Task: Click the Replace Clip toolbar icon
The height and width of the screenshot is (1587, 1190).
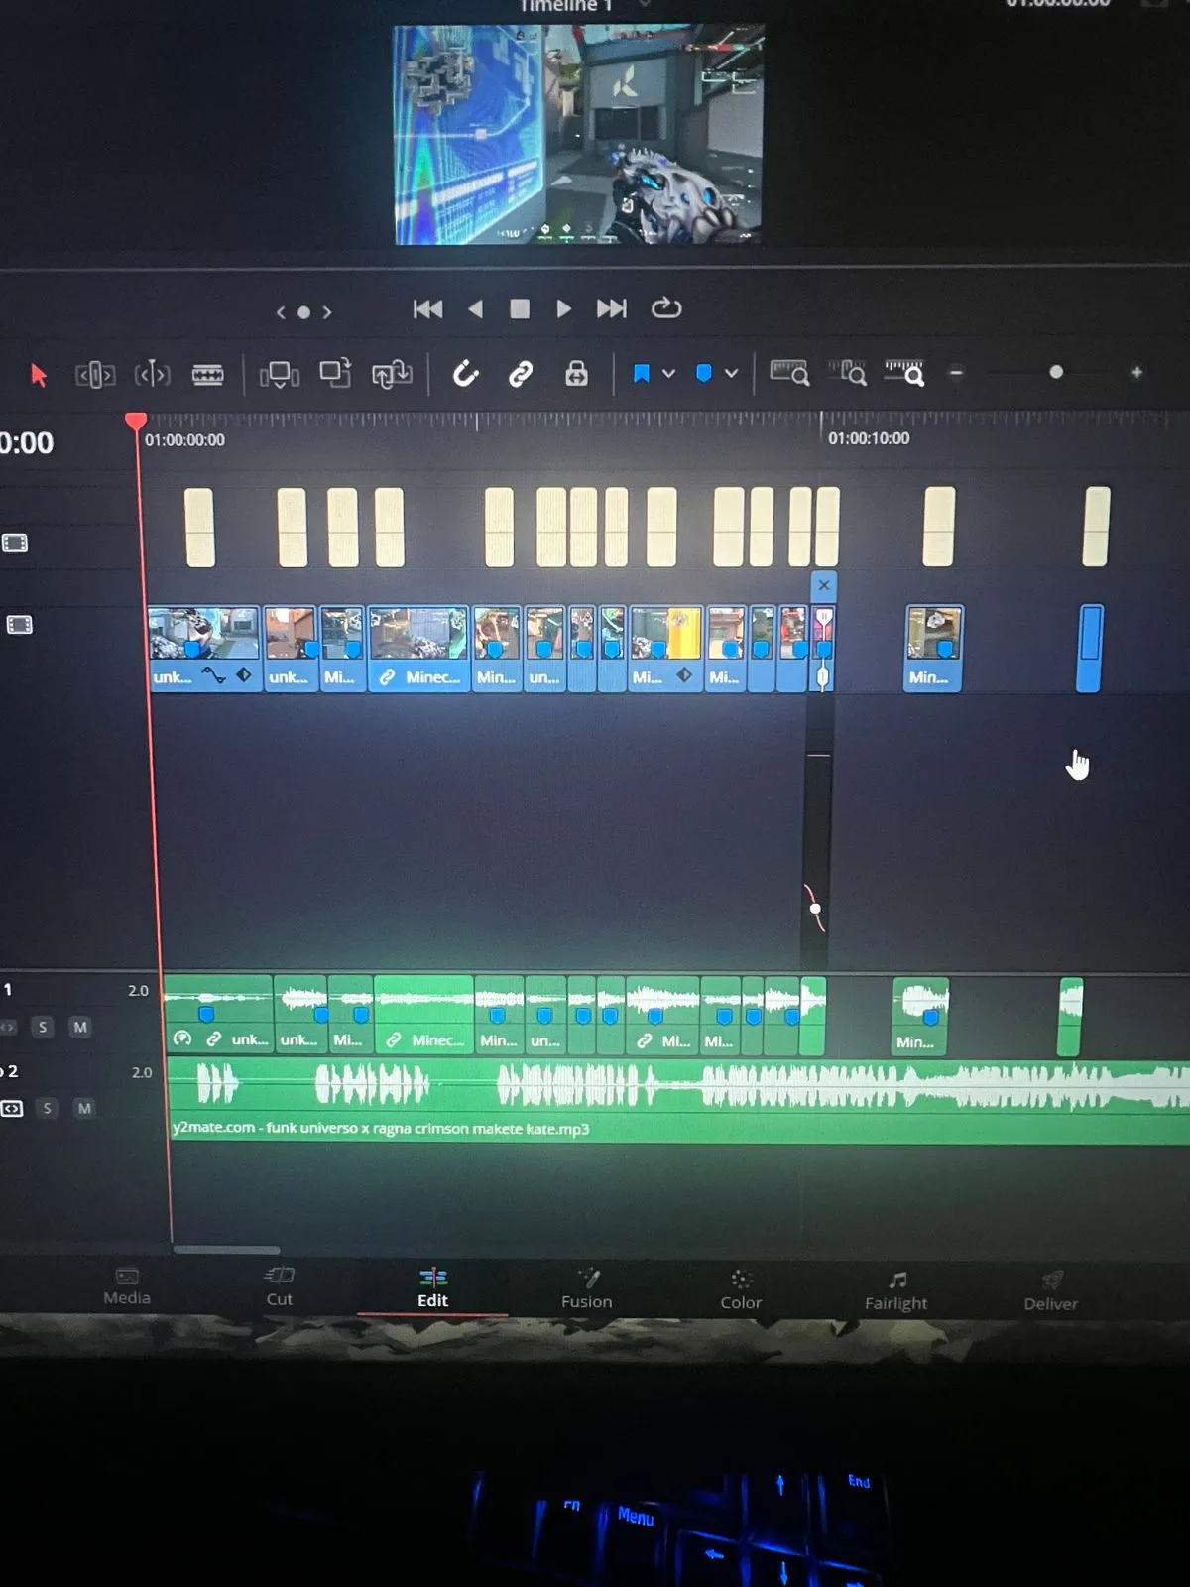Action: pos(392,374)
